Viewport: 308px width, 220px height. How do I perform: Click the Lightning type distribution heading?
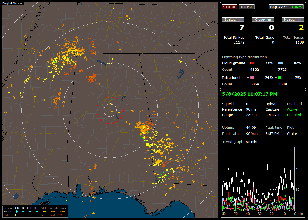[244, 57]
